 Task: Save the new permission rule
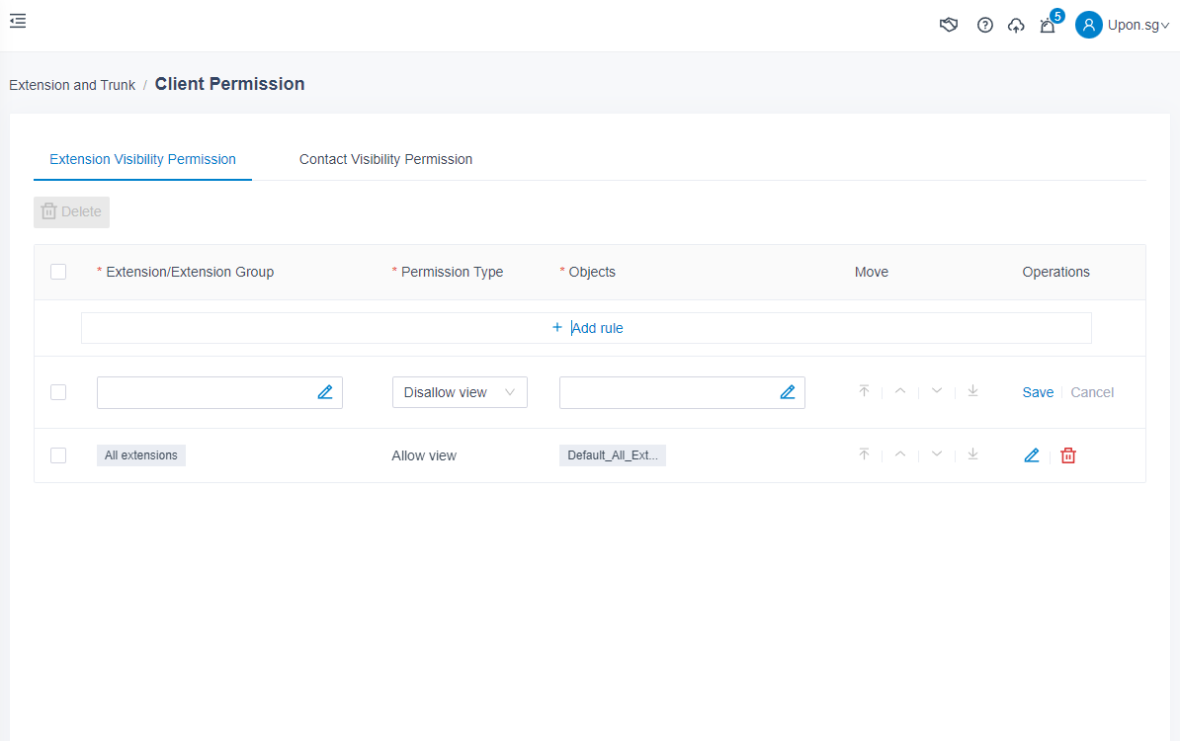click(x=1038, y=392)
